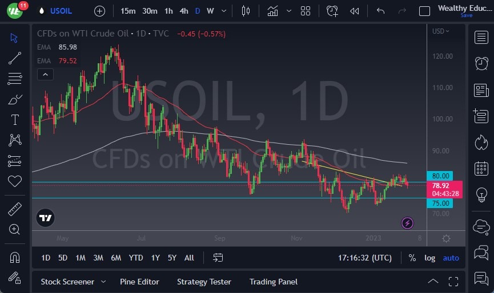The image size is (494, 293).
Task: Toggle the percent scale button
Action: 412,258
